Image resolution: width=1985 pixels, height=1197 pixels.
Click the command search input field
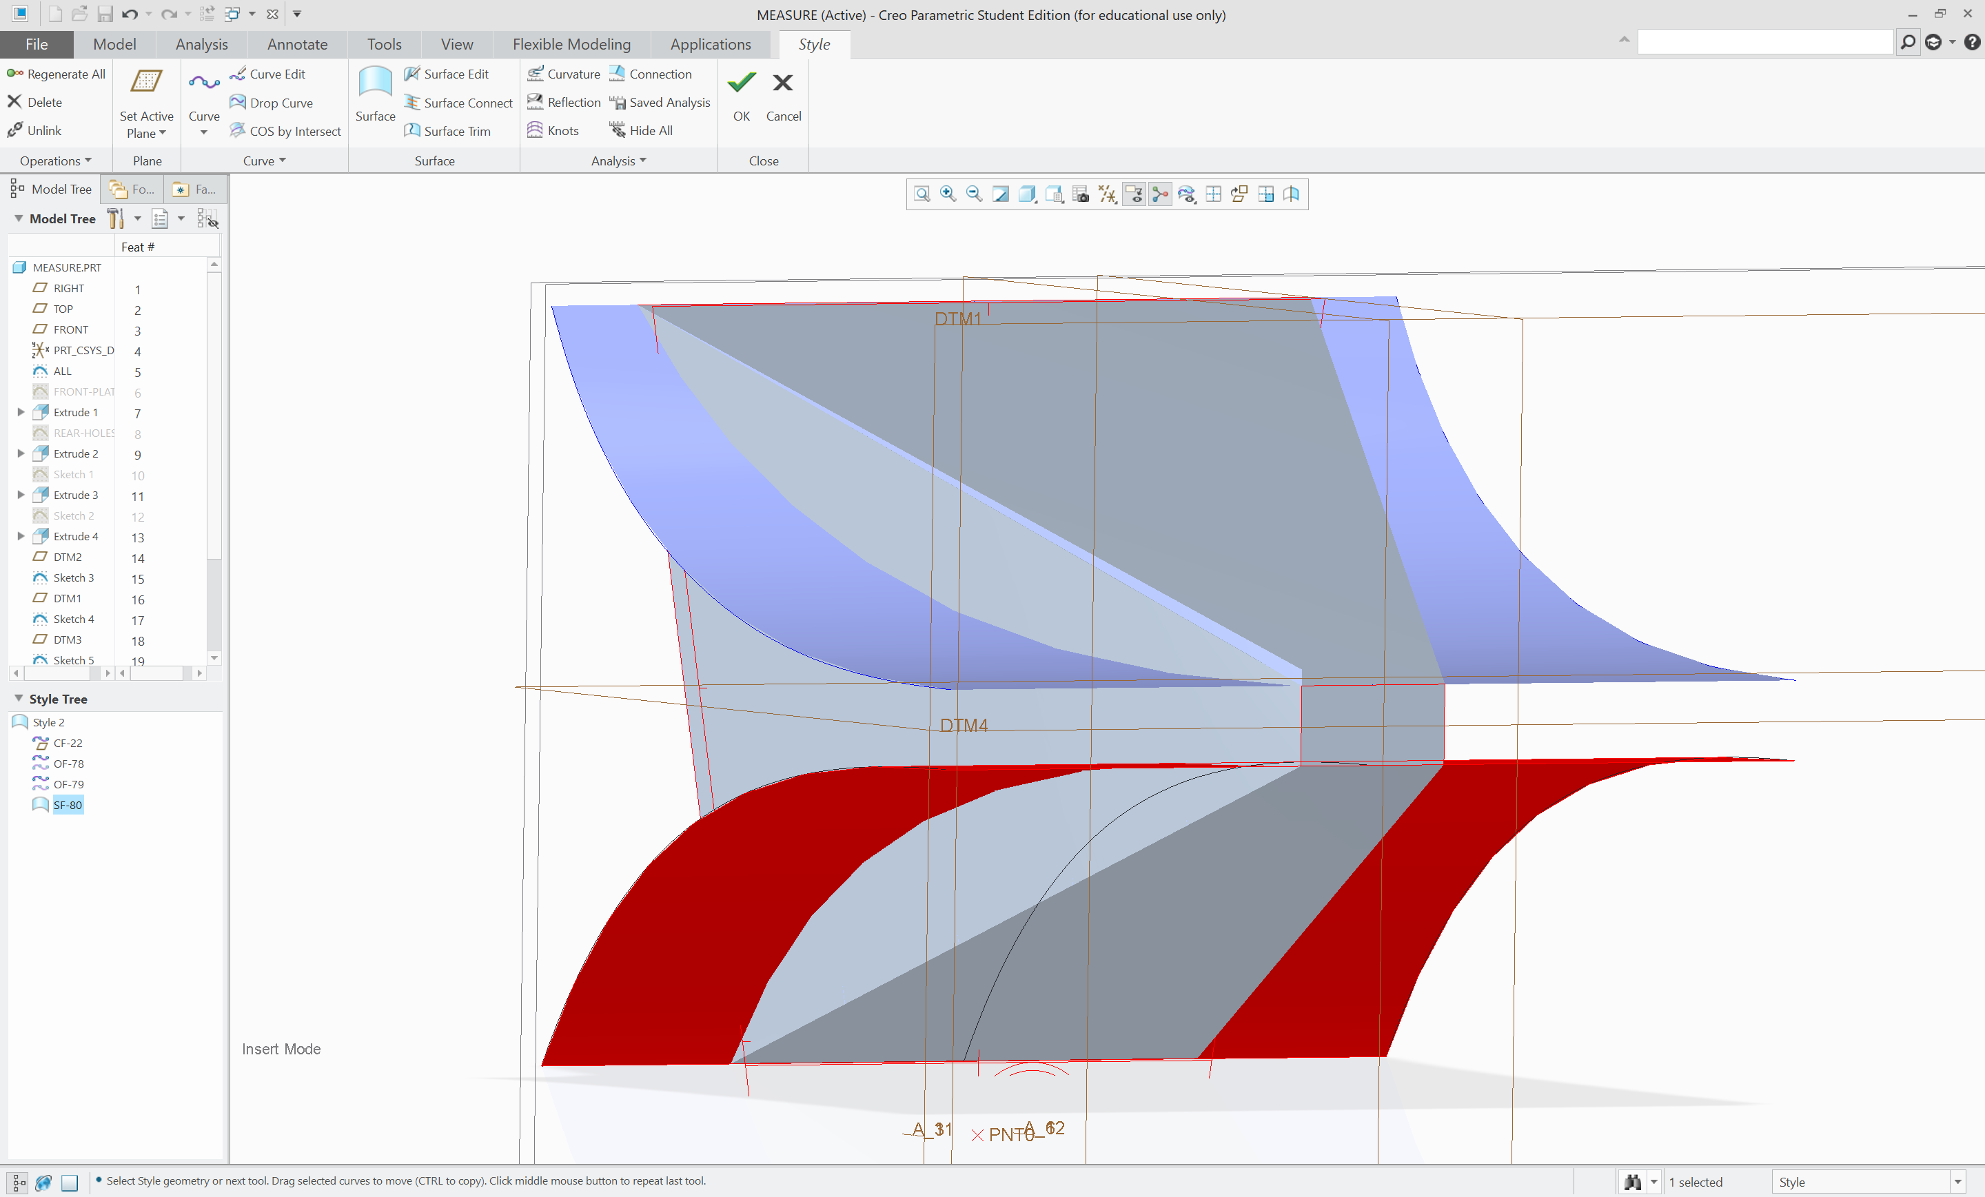pyautogui.click(x=1764, y=42)
